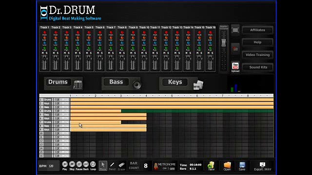This screenshot has width=312, height=175.
Task: Open the Keys keyboard panel
Action: [181, 84]
